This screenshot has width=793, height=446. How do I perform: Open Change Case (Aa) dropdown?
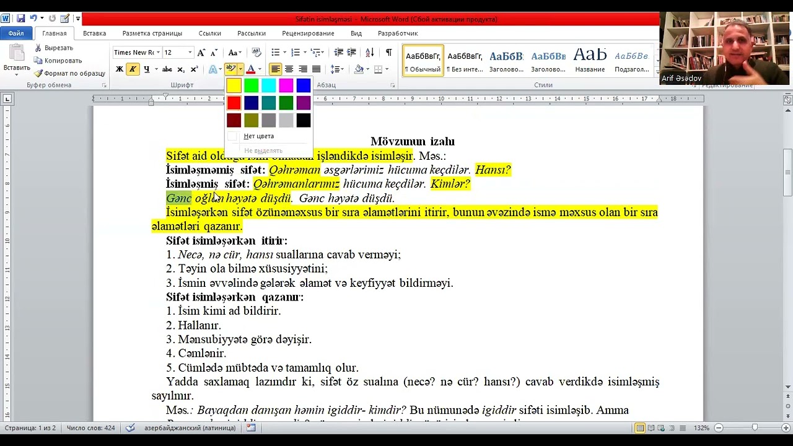coord(235,53)
